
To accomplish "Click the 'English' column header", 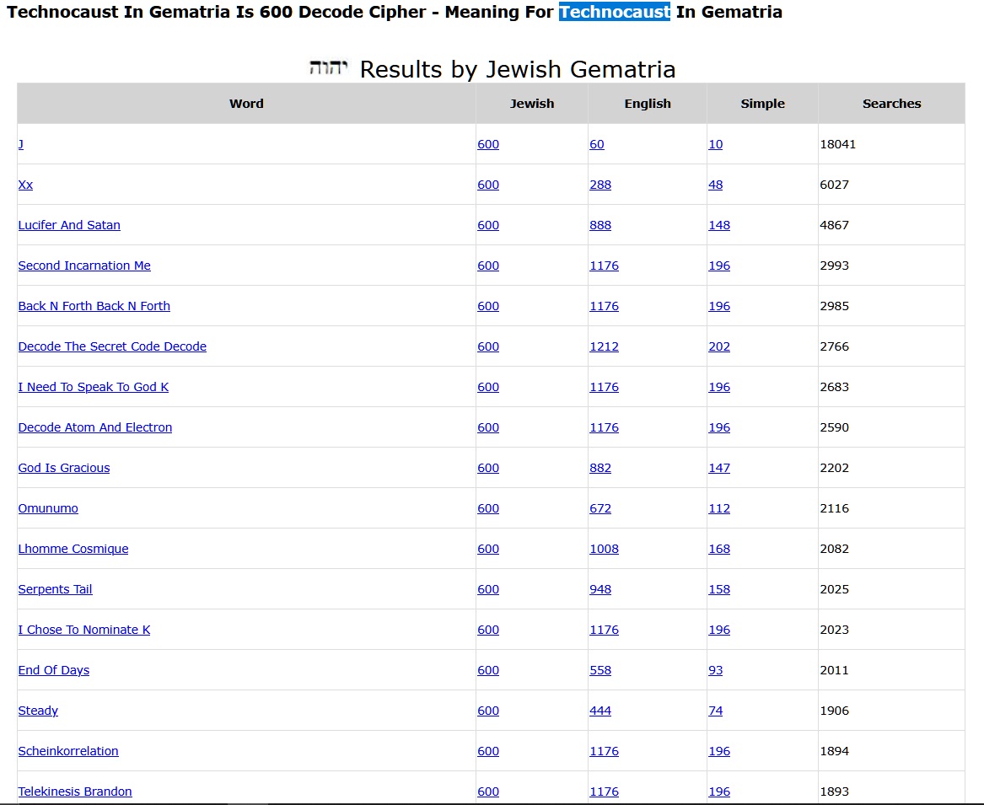I will pos(648,104).
